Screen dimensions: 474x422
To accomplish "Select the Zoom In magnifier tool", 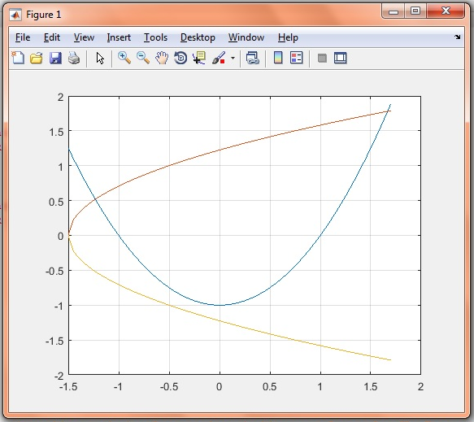I will [124, 58].
